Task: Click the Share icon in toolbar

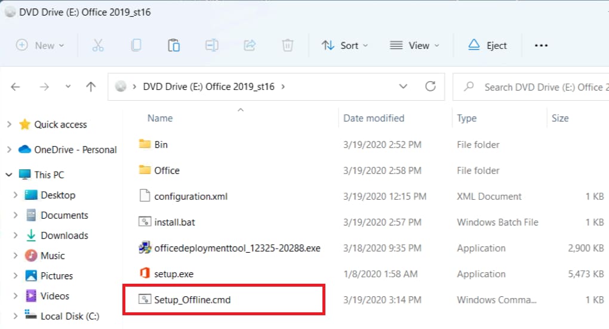Action: (250, 45)
